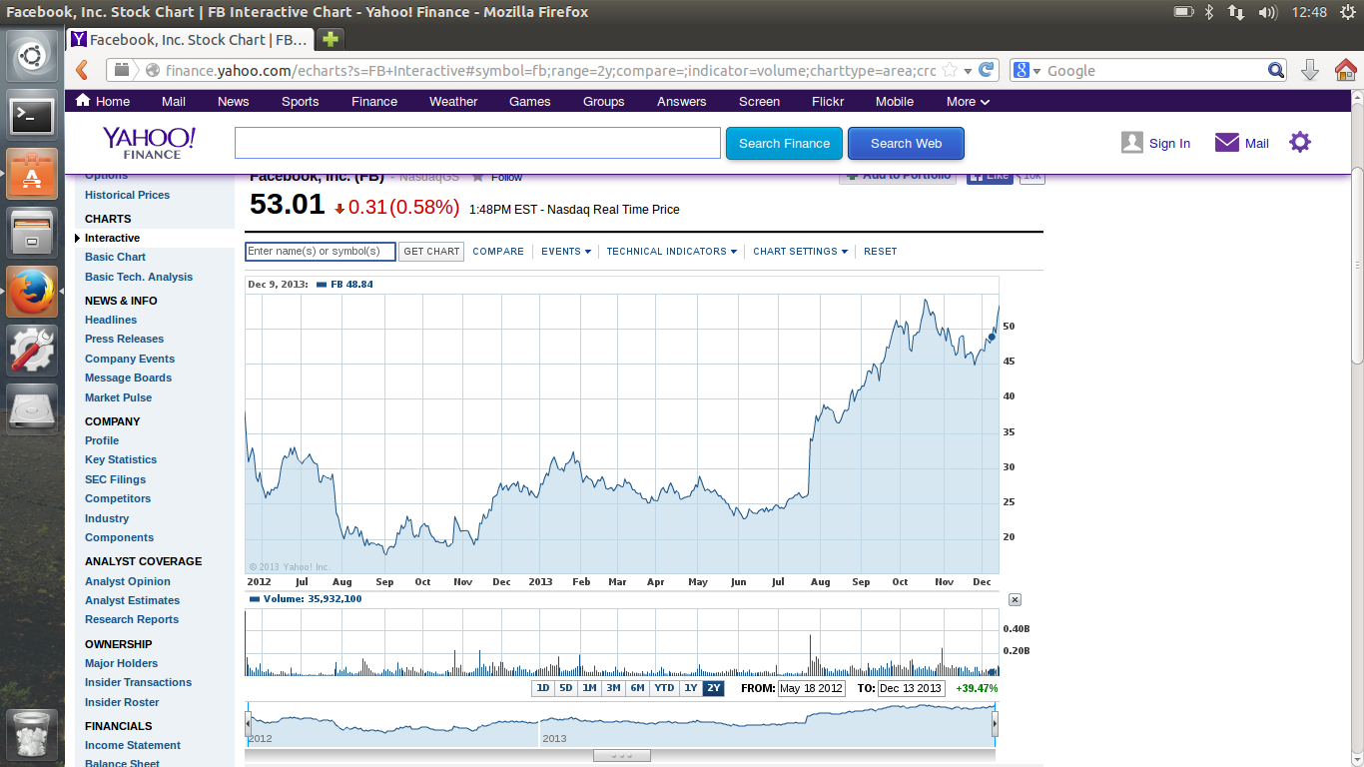This screenshot has height=767, width=1364.
Task: Open the sound volume indicator
Action: tap(1268, 12)
